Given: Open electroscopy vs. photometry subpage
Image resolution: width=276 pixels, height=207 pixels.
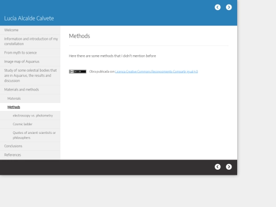Looking at the screenshot, I should [30, 116].
